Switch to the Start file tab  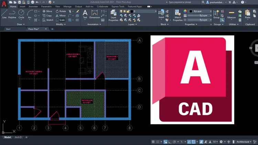click(x=8, y=29)
